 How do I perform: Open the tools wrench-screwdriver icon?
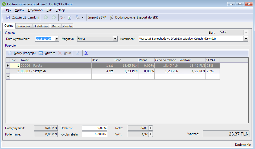tap(62, 17)
